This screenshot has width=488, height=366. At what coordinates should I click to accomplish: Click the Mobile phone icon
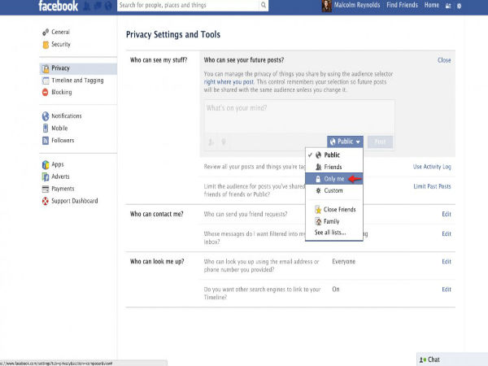pos(46,129)
